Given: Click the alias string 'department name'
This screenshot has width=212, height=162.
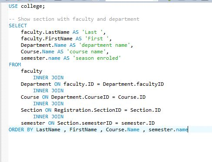Looking at the screenshot, I should pos(104,45).
